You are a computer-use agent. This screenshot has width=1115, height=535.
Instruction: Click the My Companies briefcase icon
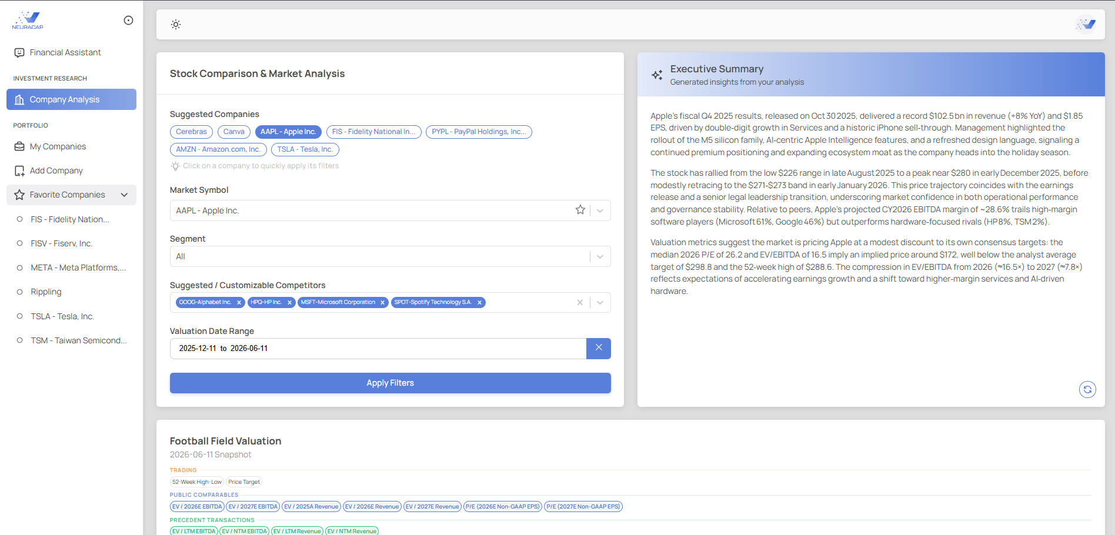19,146
